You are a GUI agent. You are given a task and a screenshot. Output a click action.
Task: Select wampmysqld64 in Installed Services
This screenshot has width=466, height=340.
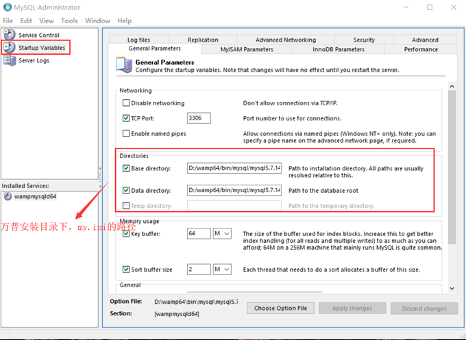pyautogui.click(x=35, y=196)
